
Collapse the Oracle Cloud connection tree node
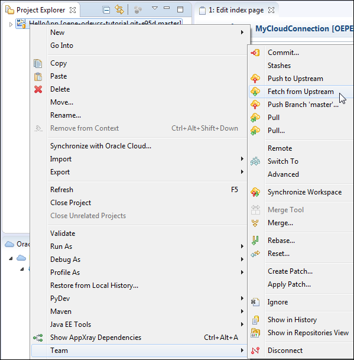[x=11, y=258]
